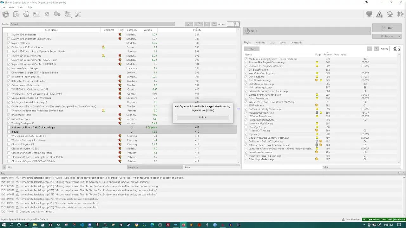The height and width of the screenshot is (228, 406).
Task: Click conflict lightning icon on Cathedral 3D Rocky Shores
Action: point(103,47)
